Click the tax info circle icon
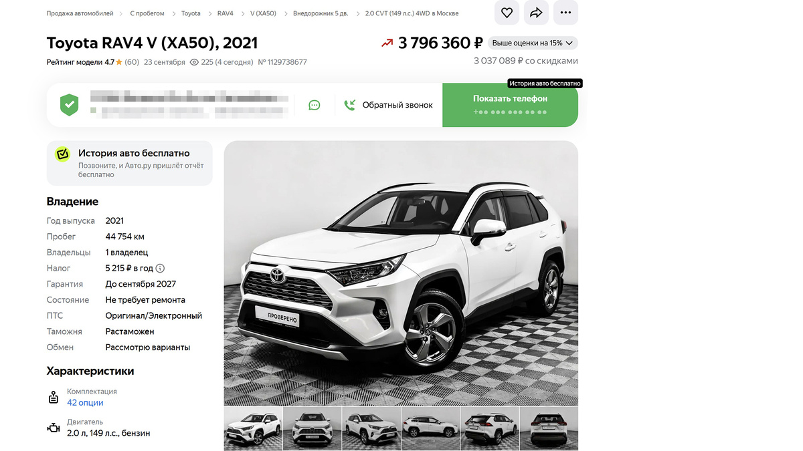The height and width of the screenshot is (451, 803). coord(160,269)
